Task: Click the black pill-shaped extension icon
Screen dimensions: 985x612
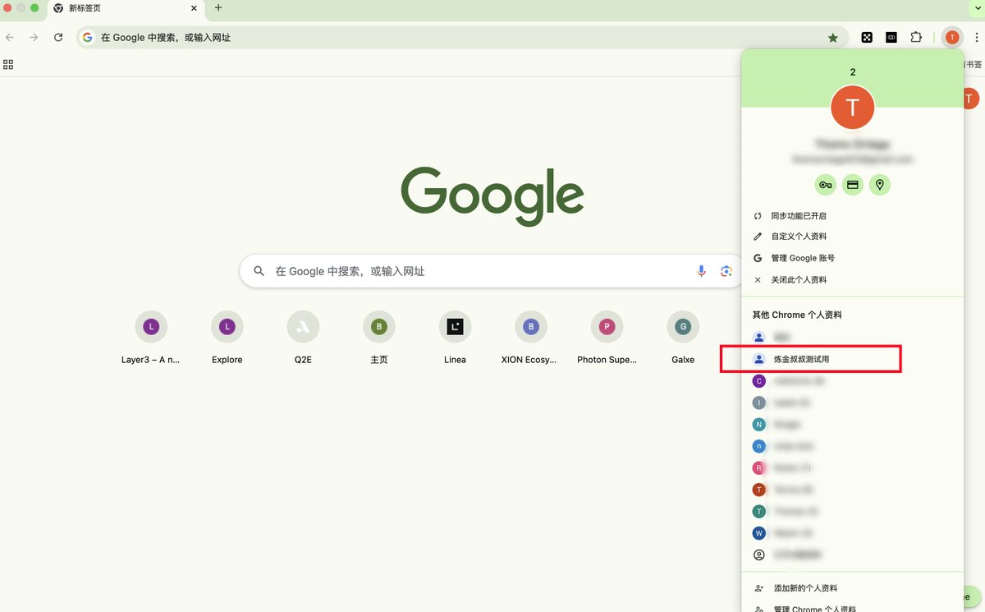Action: click(x=891, y=37)
